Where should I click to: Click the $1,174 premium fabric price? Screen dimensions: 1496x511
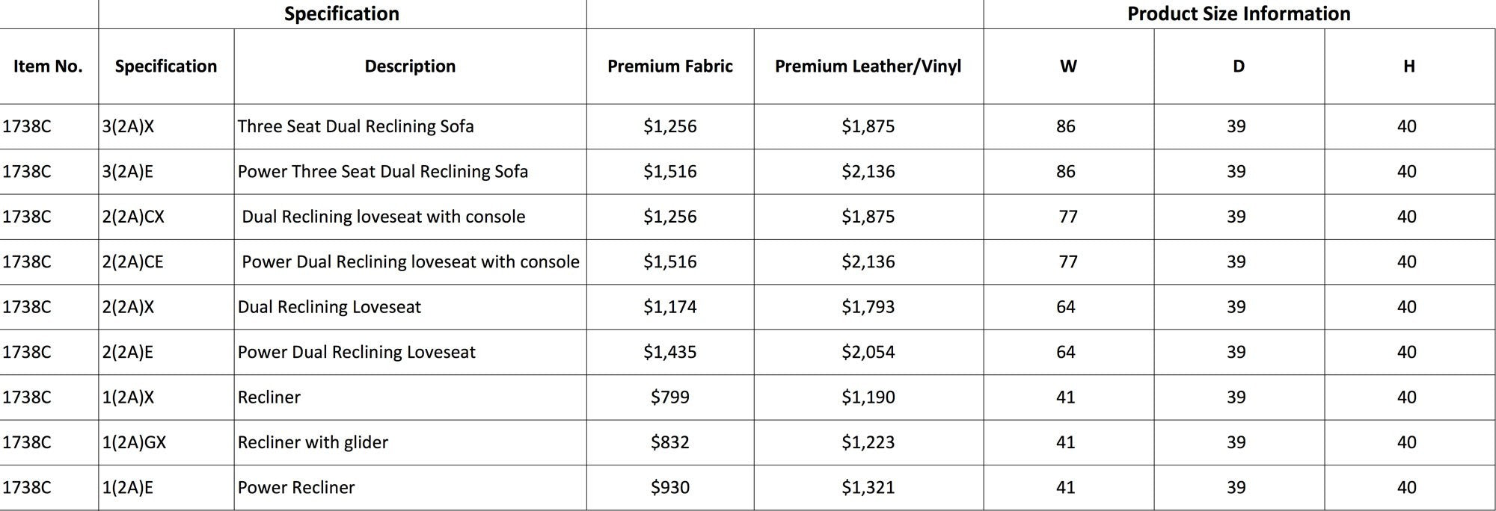[670, 307]
